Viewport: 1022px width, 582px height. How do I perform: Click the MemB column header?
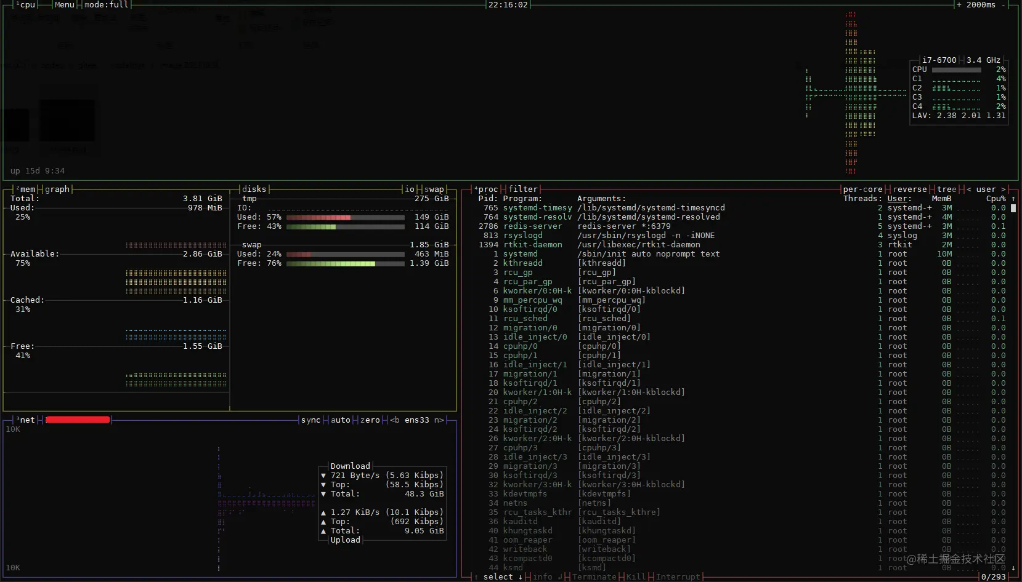coord(942,199)
